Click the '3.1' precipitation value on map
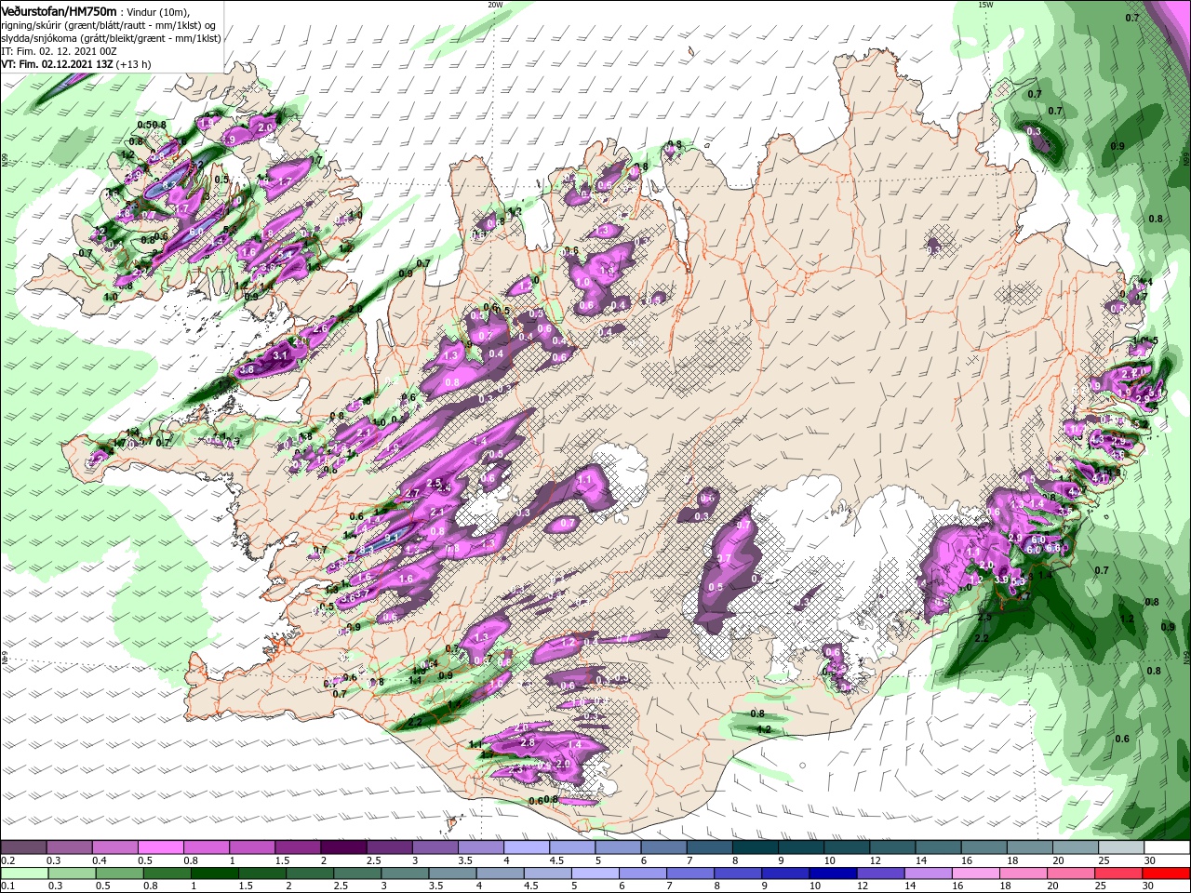The height and width of the screenshot is (893, 1191). click(280, 355)
